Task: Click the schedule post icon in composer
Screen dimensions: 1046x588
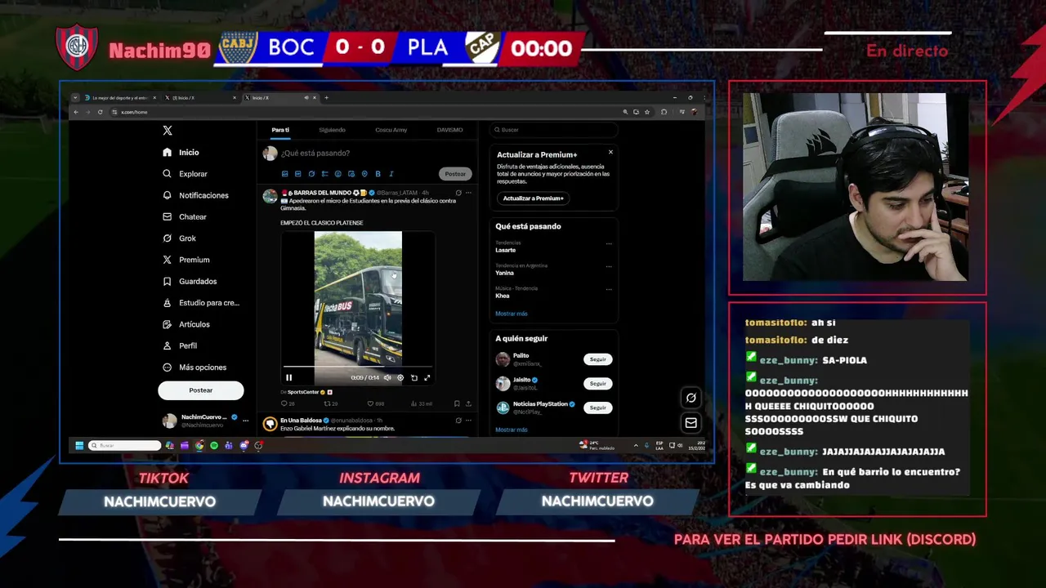Action: (351, 174)
